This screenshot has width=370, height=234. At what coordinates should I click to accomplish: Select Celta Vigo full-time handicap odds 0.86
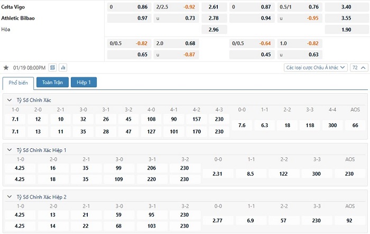click(x=129, y=7)
